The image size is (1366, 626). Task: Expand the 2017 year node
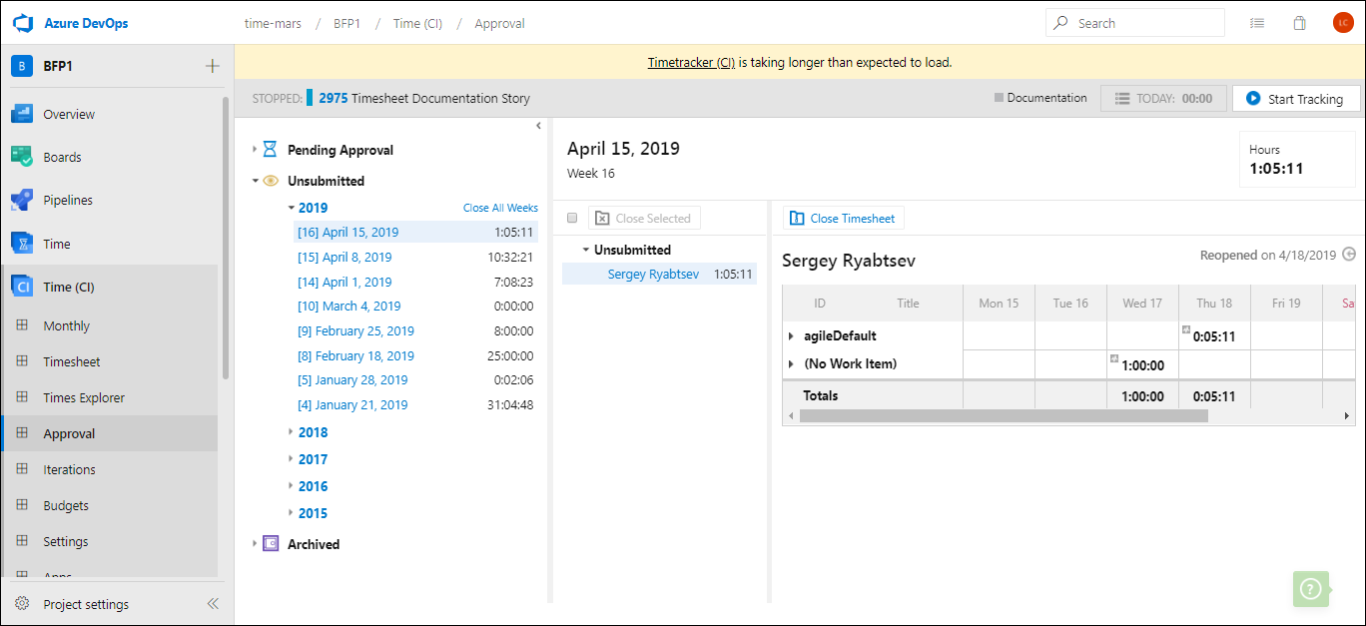click(x=291, y=459)
